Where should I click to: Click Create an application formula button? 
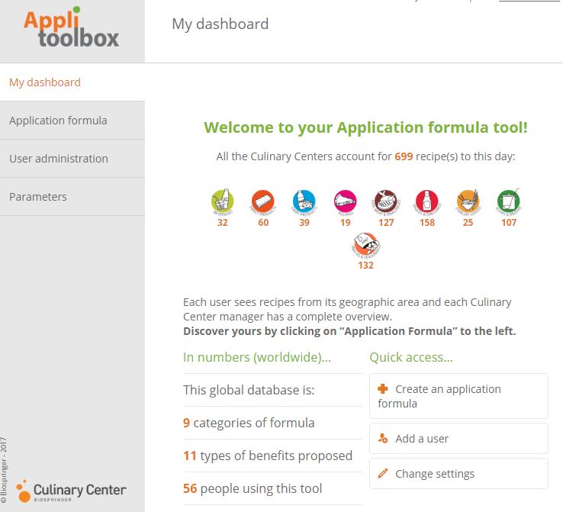tap(458, 396)
